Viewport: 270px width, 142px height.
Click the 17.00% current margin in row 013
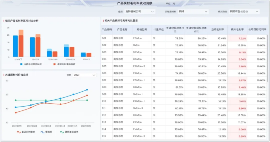coord(218,123)
